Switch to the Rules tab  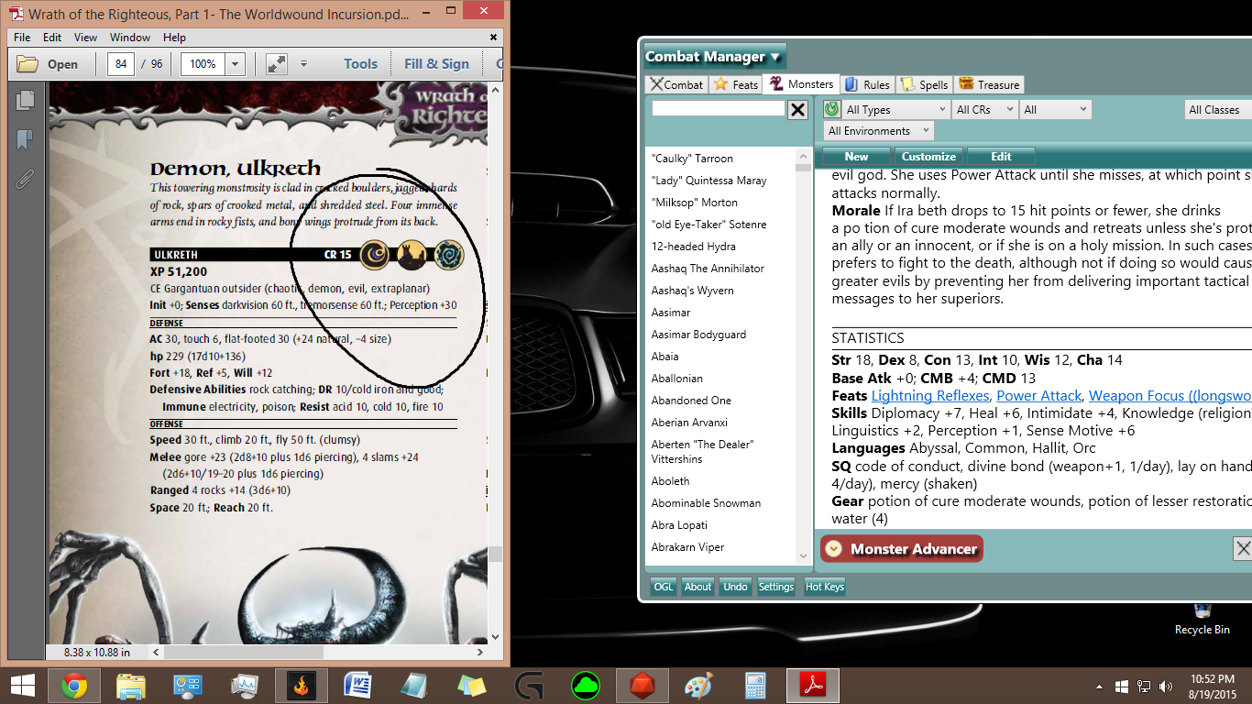coord(867,84)
